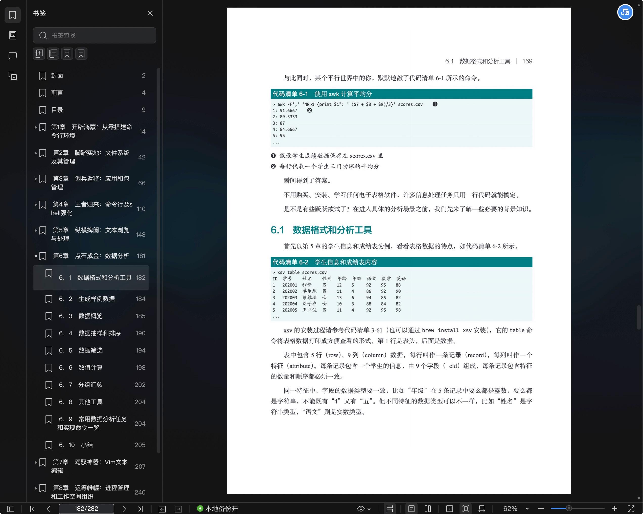The width and height of the screenshot is (643, 514).
Task: Open the convert to Word panel icon
Action: pos(13,76)
